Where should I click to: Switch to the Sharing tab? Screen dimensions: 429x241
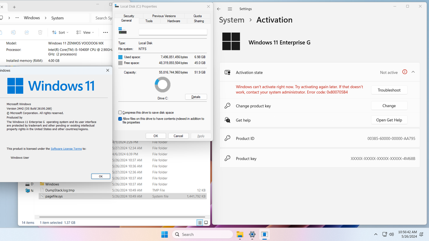coord(199,21)
